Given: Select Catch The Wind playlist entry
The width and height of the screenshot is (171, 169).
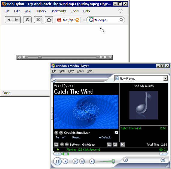Looking at the screenshot, I should tap(143, 128).
